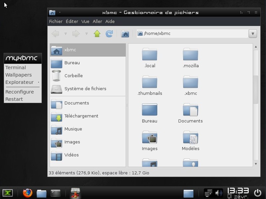Go forward with the right arrow button
Screen dimensions: 266x199
(76, 34)
